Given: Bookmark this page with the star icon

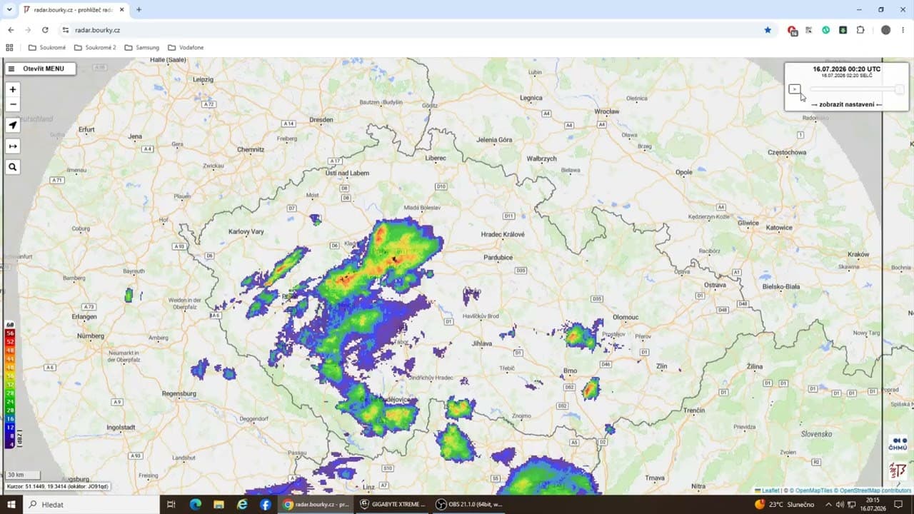Looking at the screenshot, I should click(x=768, y=30).
